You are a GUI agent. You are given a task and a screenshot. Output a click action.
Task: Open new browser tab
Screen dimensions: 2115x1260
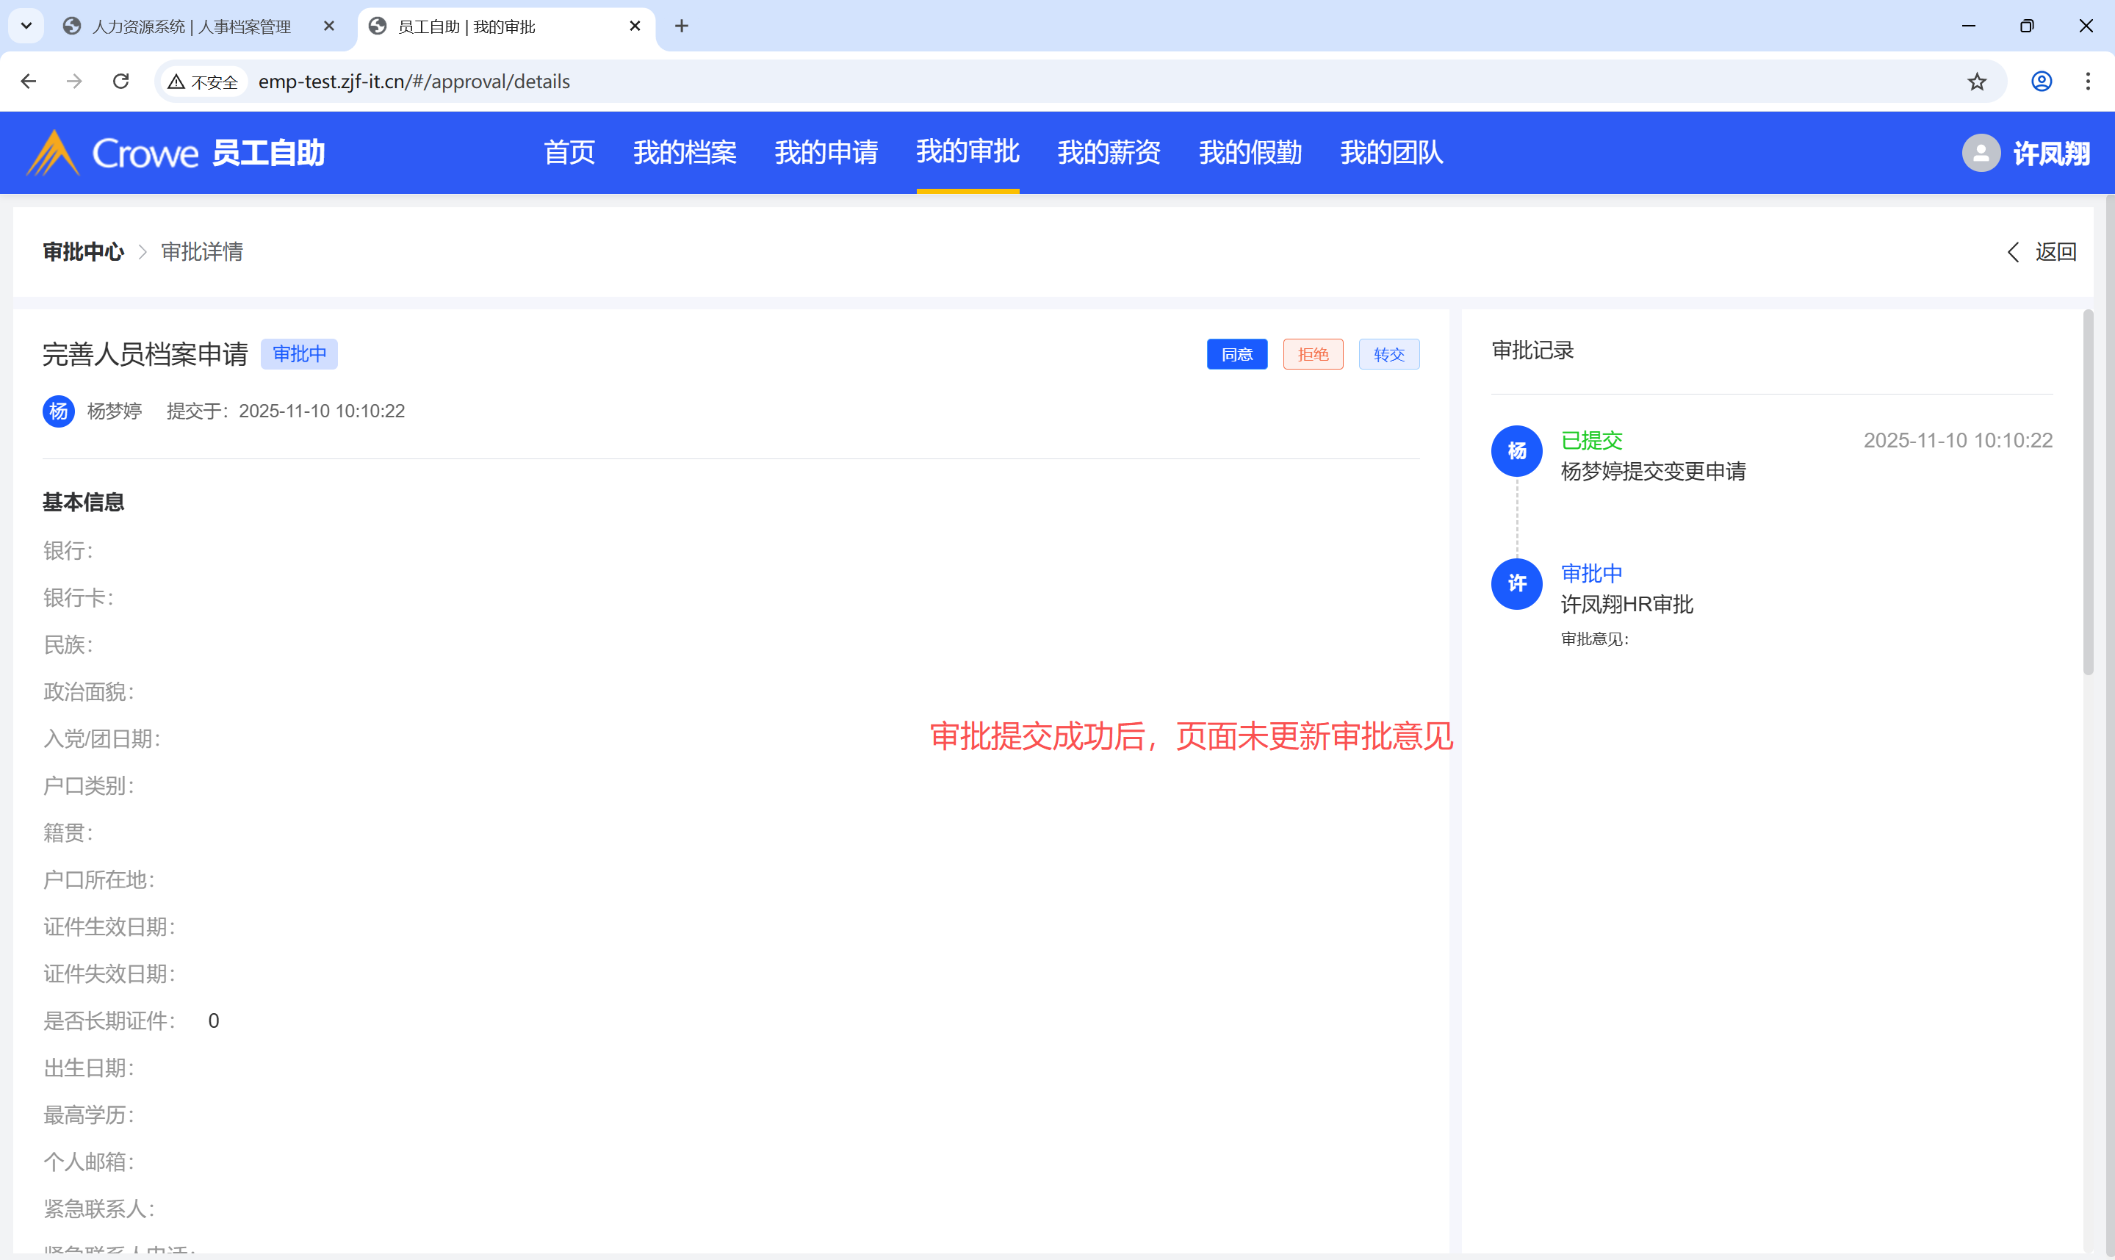(682, 26)
